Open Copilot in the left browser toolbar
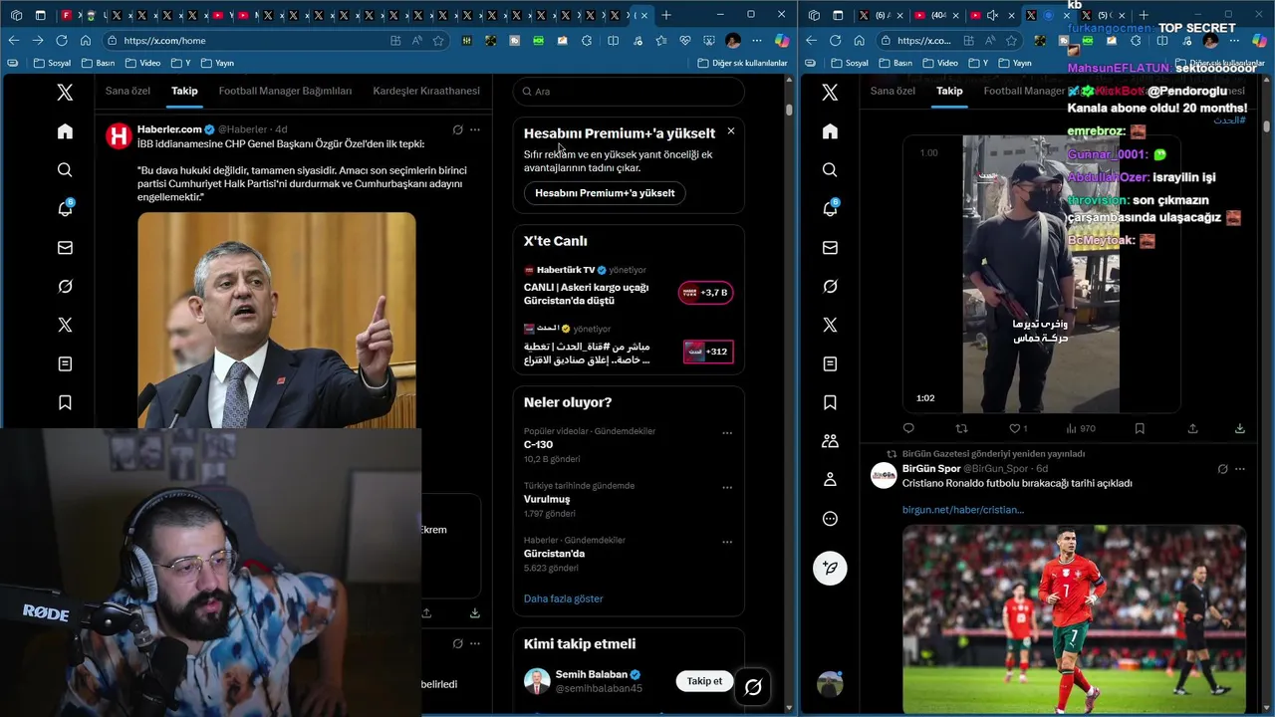 click(782, 41)
